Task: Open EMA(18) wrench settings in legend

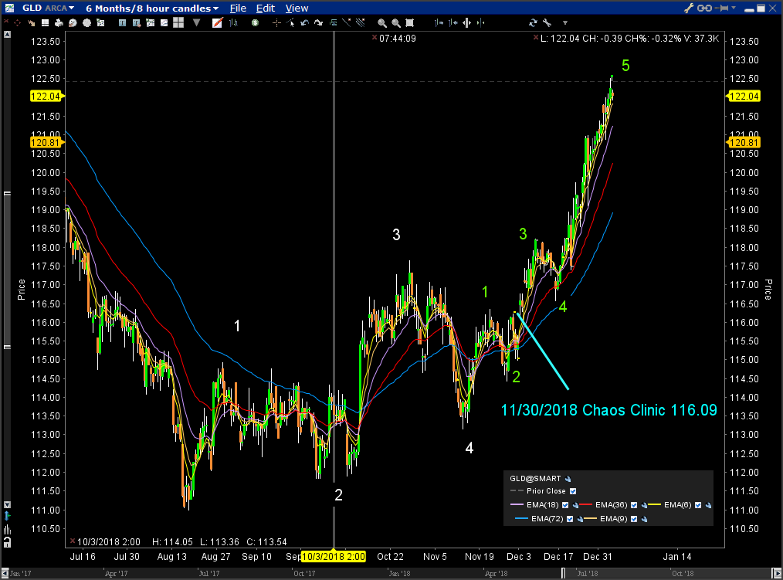Action: click(x=576, y=506)
